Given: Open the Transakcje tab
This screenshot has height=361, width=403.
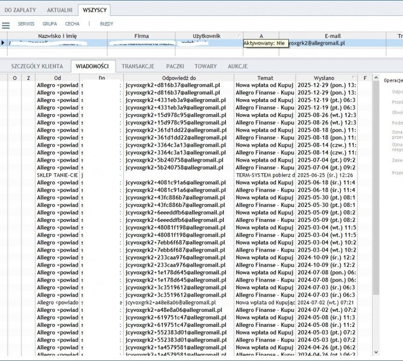Looking at the screenshot, I should click(138, 66).
